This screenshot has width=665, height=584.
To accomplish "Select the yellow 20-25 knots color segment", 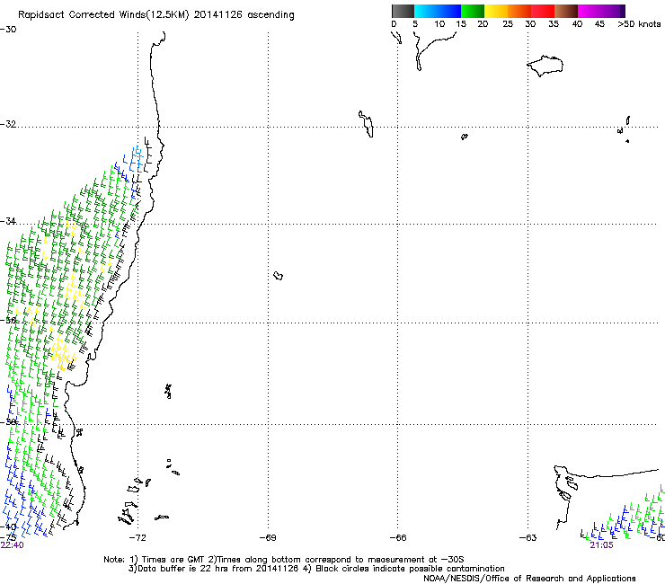I will 496,11.
